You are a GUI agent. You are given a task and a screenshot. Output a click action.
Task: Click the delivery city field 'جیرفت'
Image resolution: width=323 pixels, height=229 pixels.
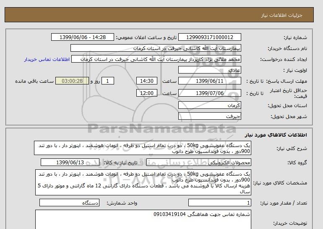[209, 116]
